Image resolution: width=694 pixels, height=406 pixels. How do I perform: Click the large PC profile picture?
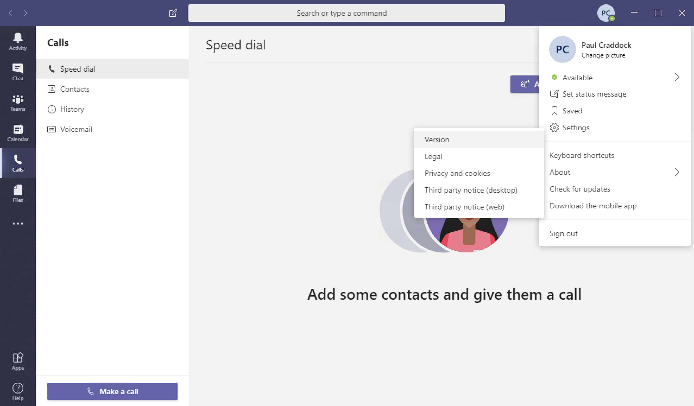pyautogui.click(x=562, y=50)
